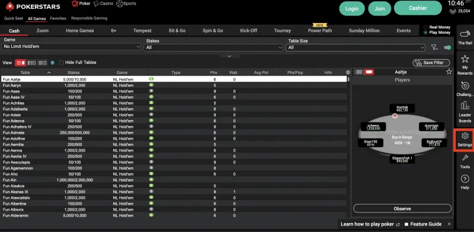This screenshot has width=474, height=232.
Task: Switch to Kick-Off tab
Action: point(248,31)
